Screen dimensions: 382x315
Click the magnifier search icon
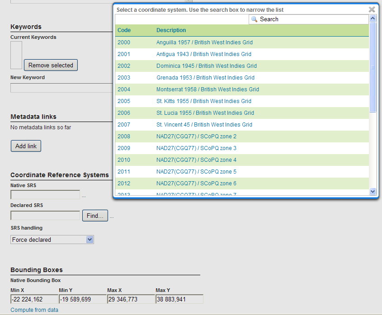[x=254, y=19]
